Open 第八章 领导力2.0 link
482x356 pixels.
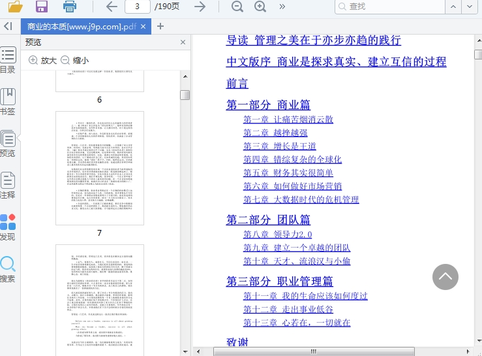[x=278, y=235]
